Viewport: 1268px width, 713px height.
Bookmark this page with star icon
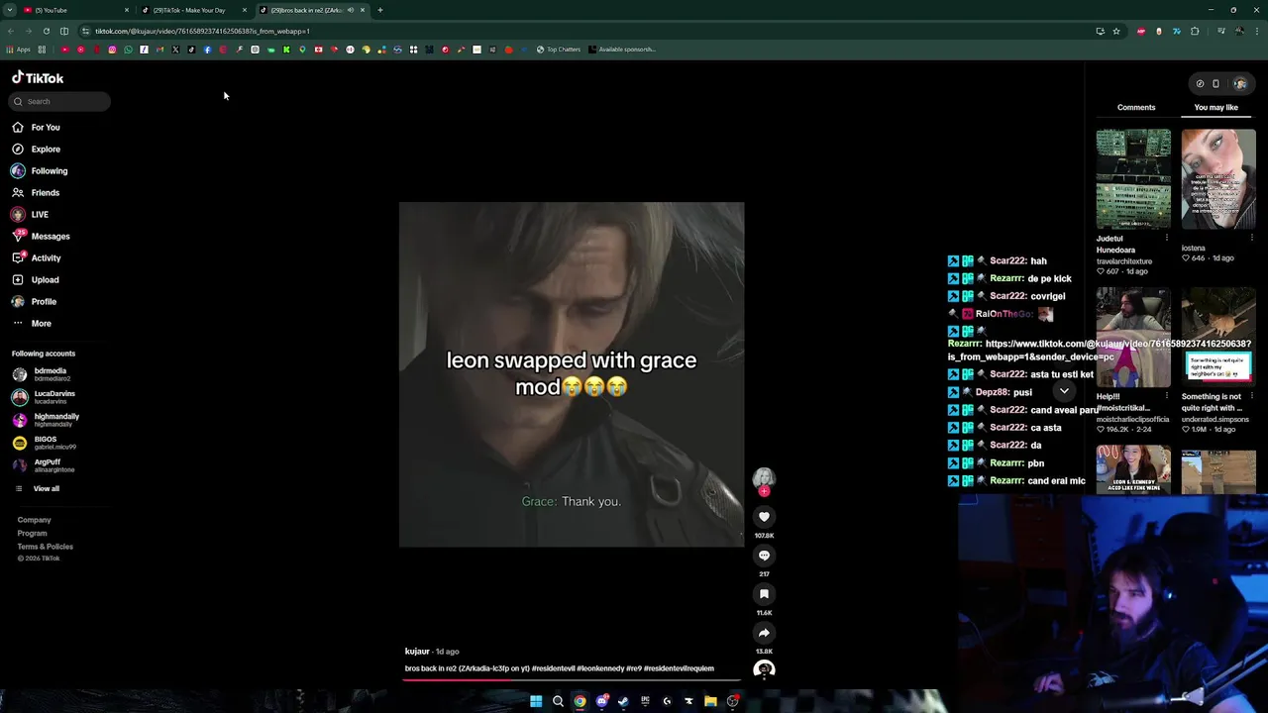tap(1115, 31)
